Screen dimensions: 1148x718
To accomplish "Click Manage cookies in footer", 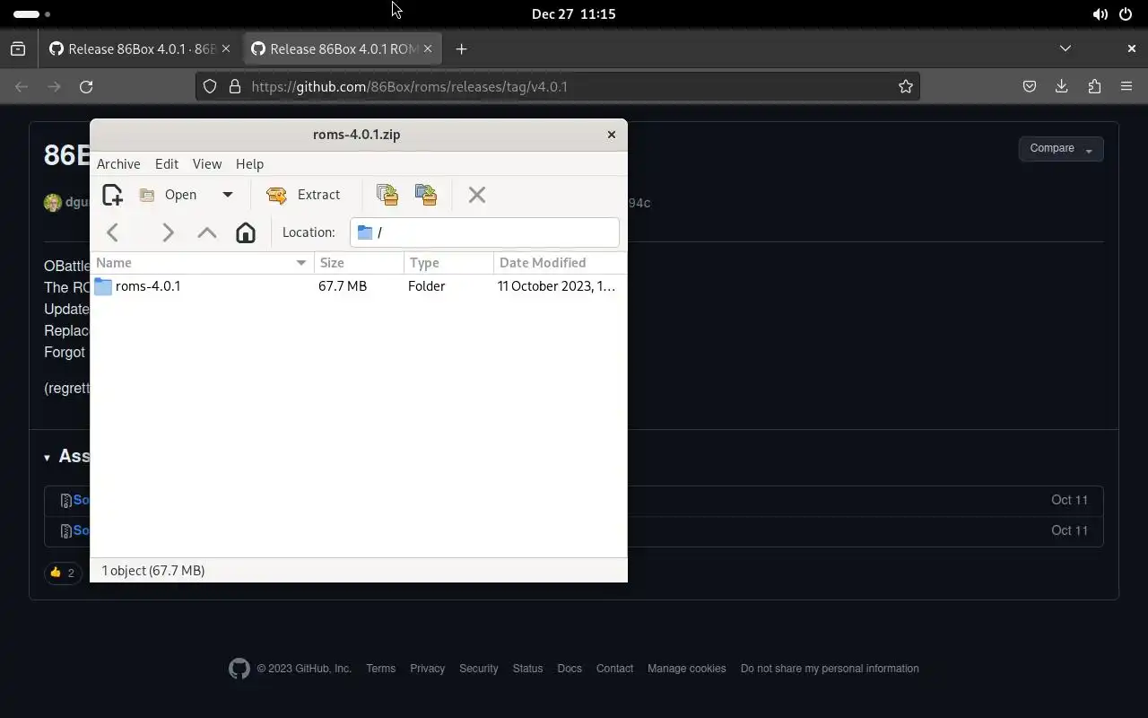I will point(687,669).
